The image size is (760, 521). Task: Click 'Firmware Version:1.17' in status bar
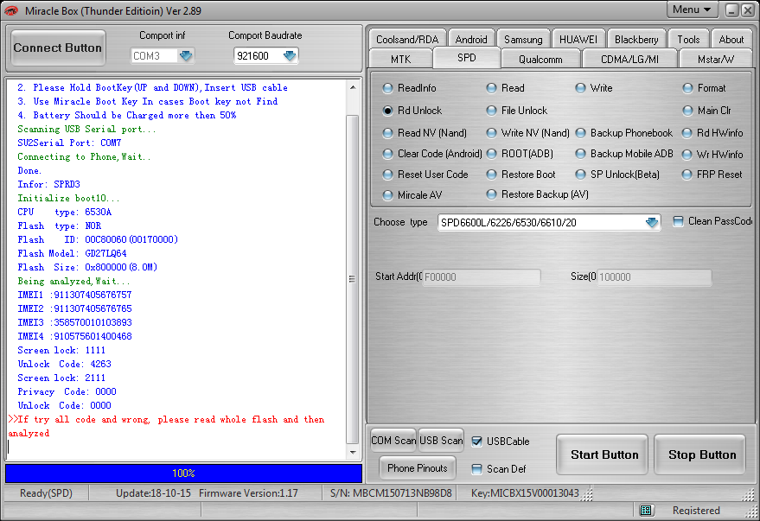(248, 493)
